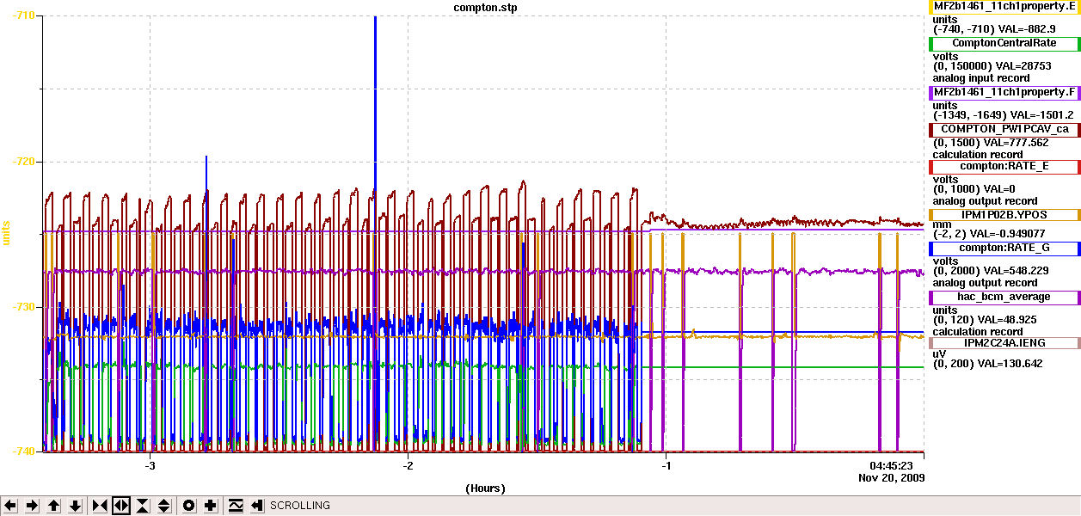This screenshot has width=1081, height=516.
Task: Click the -2 hours x-axis tick label
Action: [408, 465]
